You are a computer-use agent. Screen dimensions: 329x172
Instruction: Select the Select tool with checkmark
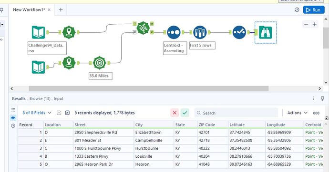pos(239,32)
